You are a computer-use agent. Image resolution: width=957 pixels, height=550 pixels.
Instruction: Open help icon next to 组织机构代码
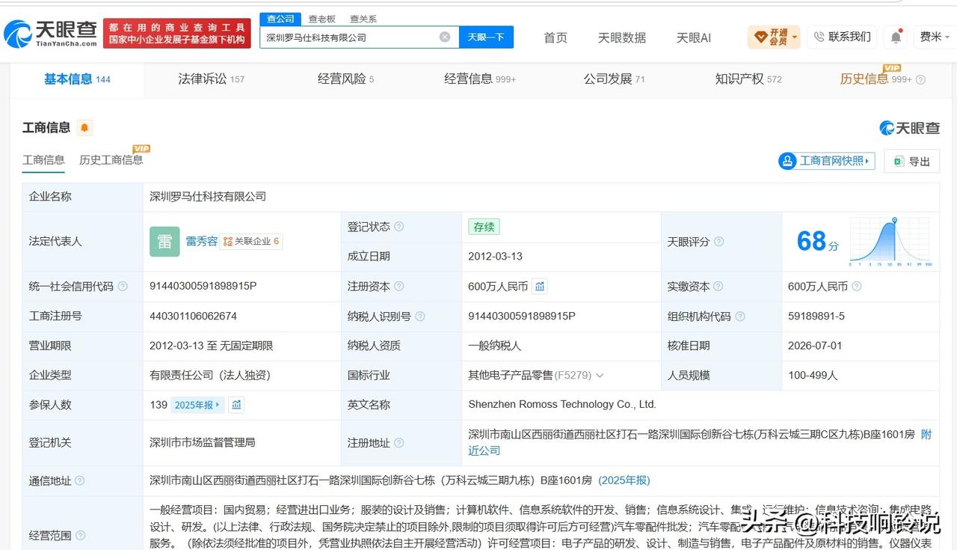(x=740, y=317)
